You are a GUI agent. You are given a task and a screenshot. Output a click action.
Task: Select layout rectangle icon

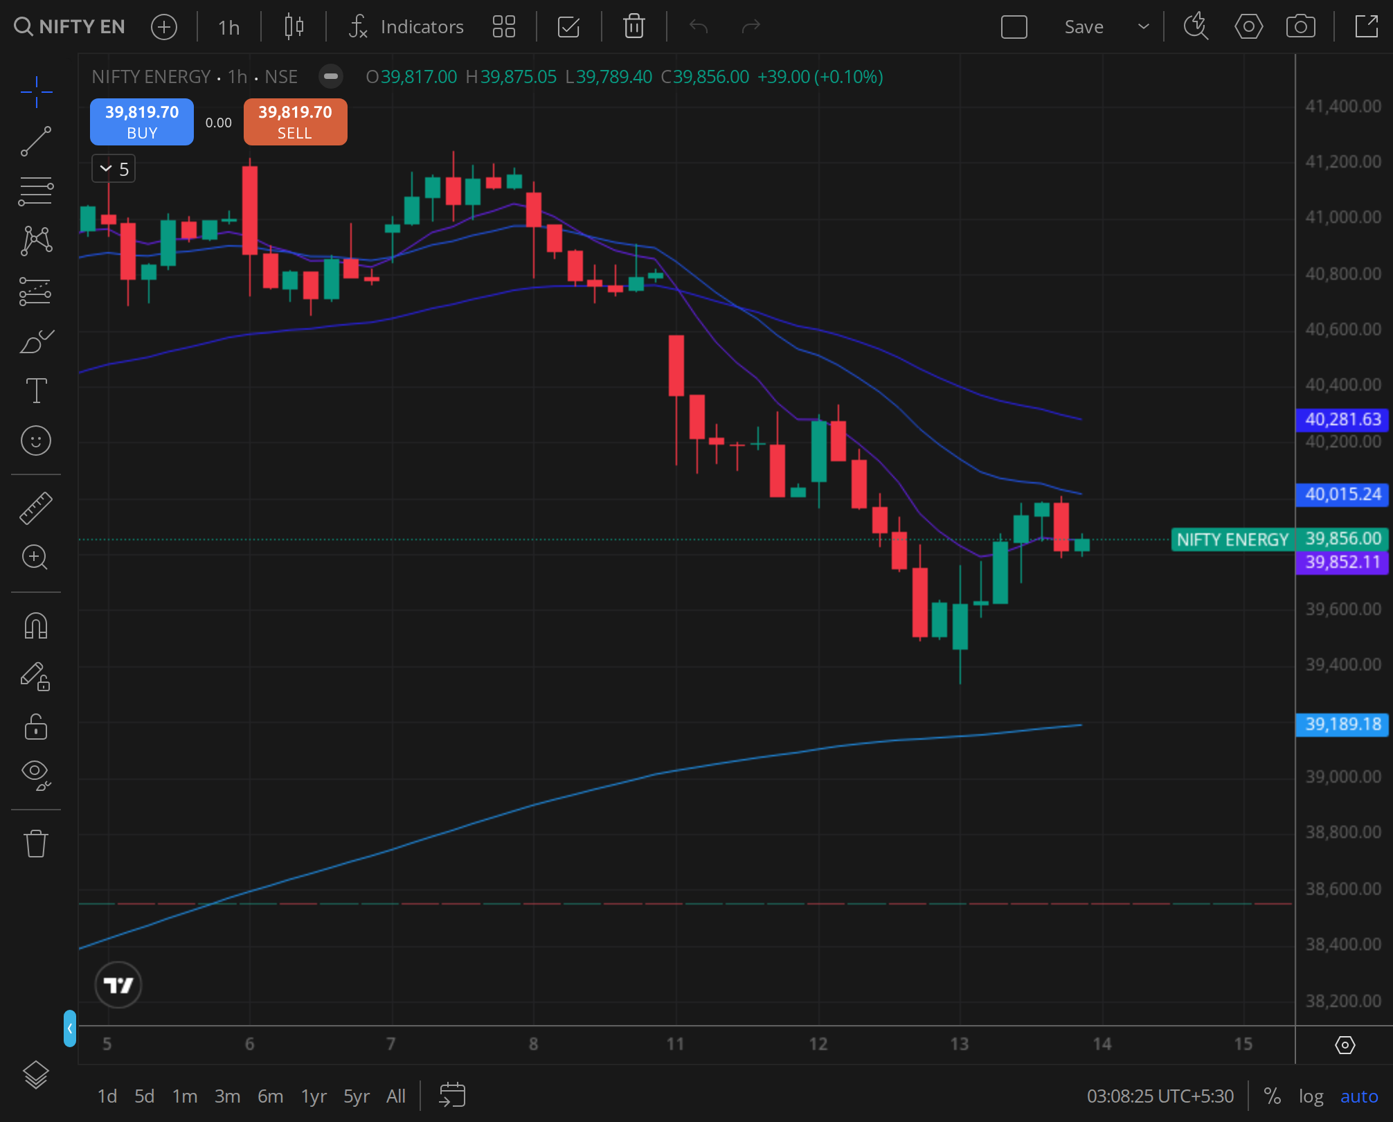point(1014,27)
